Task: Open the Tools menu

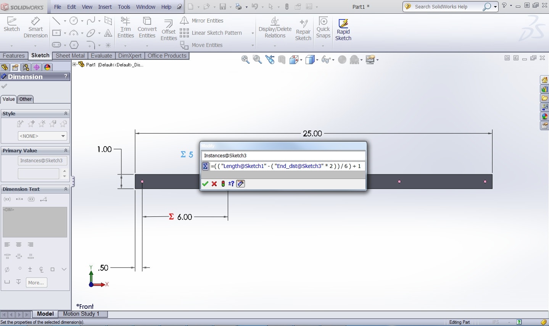Action: (124, 7)
